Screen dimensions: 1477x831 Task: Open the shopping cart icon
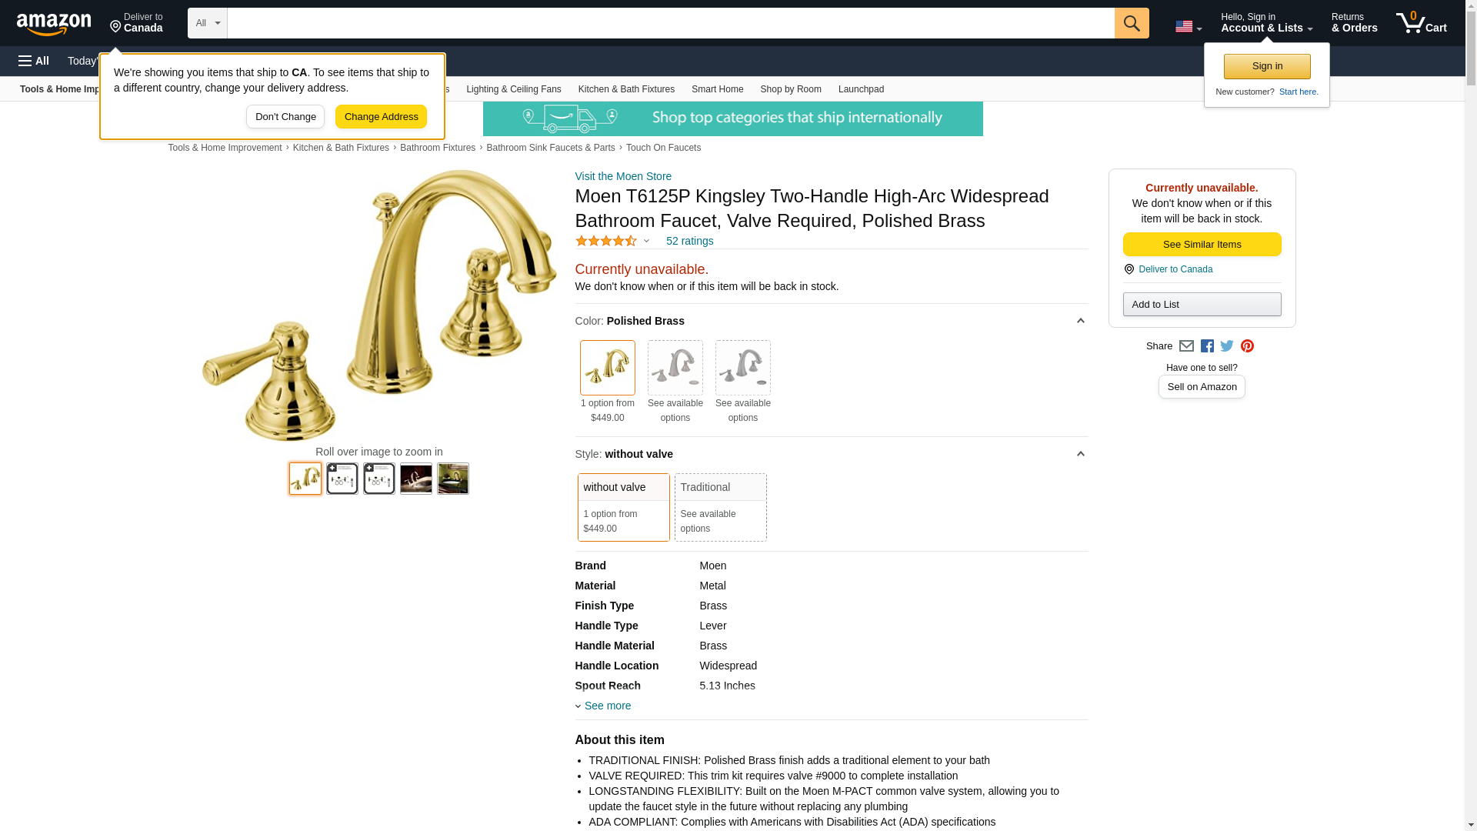1421,23
